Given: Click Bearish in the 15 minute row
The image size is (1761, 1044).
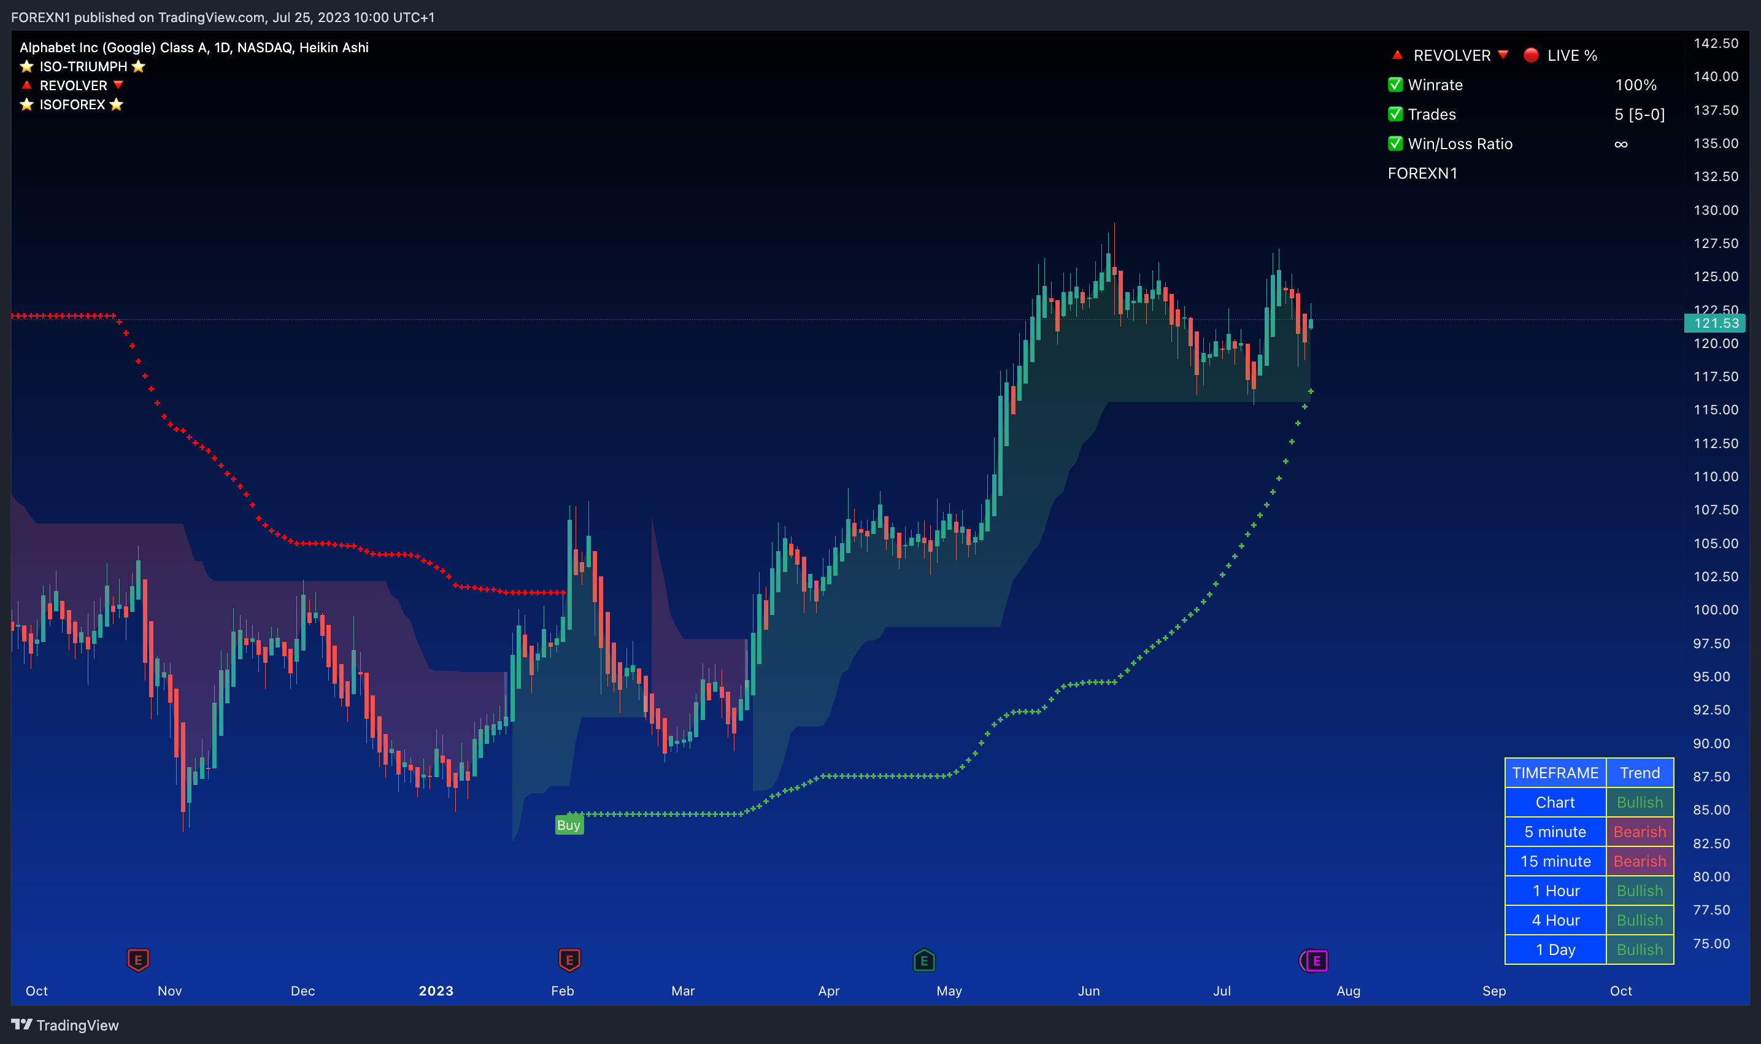Looking at the screenshot, I should [1640, 861].
